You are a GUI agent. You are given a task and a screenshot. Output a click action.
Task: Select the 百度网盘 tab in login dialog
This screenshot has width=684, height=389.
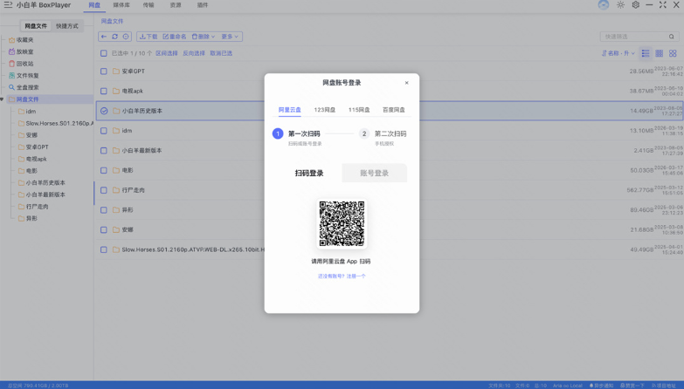pos(393,110)
